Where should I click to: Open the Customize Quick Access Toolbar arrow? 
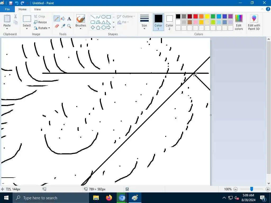(27, 3)
